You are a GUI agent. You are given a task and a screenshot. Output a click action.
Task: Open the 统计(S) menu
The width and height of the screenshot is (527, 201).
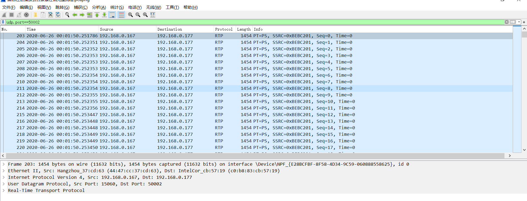click(x=117, y=7)
